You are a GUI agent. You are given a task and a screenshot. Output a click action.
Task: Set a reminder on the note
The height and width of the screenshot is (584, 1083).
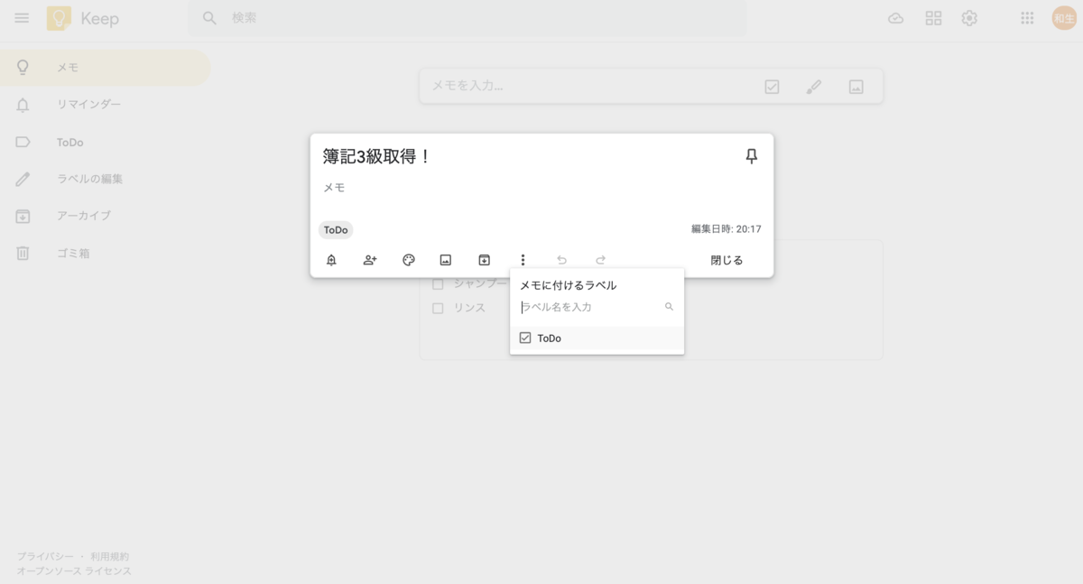coord(330,259)
